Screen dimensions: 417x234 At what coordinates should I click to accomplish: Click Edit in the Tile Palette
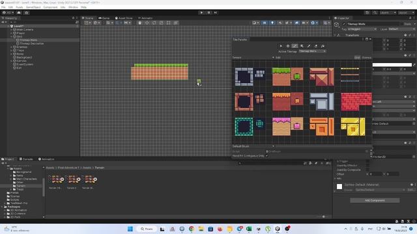(x=278, y=58)
